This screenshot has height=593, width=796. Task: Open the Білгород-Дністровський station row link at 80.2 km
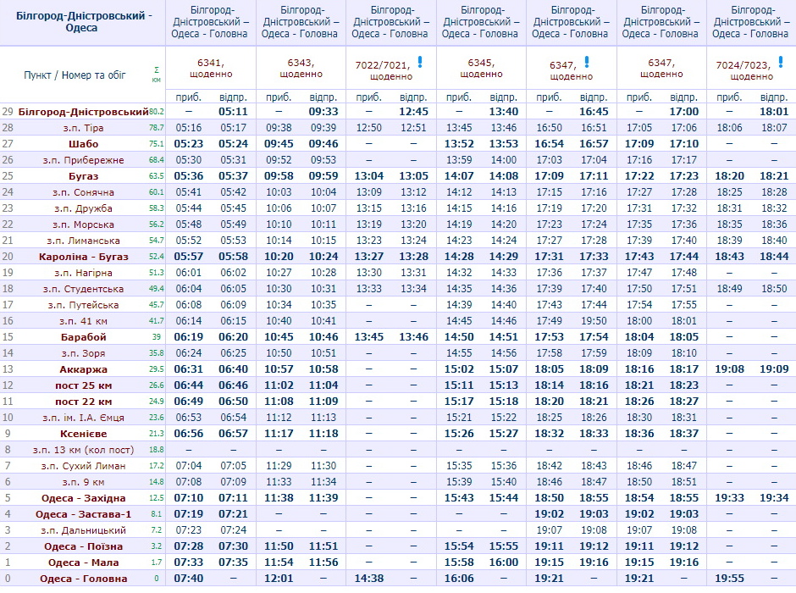tap(83, 112)
